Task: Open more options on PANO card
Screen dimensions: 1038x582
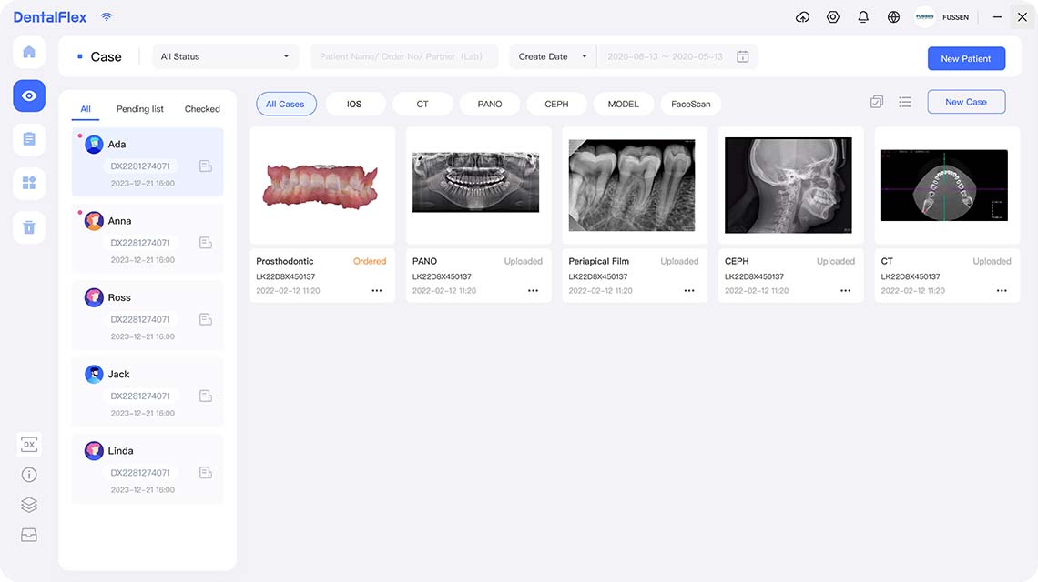Action: pos(533,290)
